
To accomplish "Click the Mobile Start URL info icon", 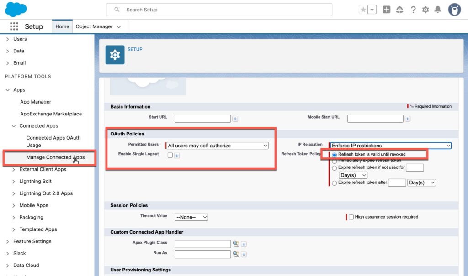I will coord(407,119).
